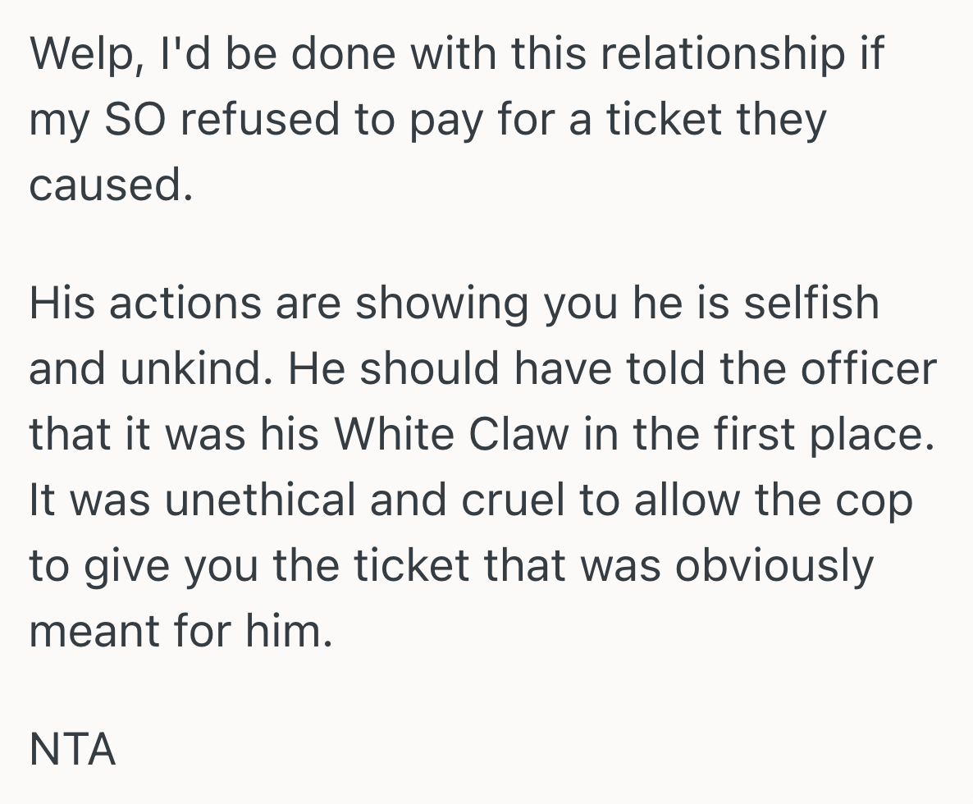973x804 pixels.
Task: Click the words "White Claw"
Action: pyautogui.click(x=450, y=434)
